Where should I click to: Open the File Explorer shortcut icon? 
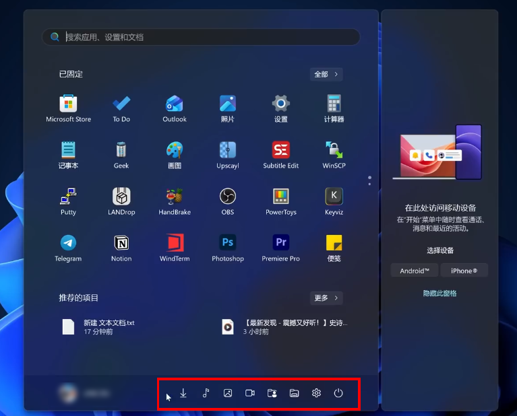294,393
